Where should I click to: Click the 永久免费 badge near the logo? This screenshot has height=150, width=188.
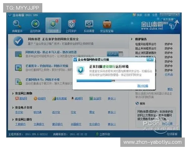(x=168, y=19)
